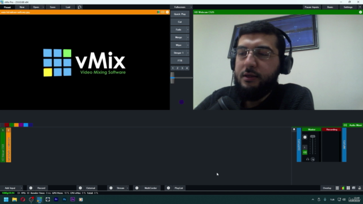
Task: Expand Stream dropdown arrow
Action: click(127, 188)
